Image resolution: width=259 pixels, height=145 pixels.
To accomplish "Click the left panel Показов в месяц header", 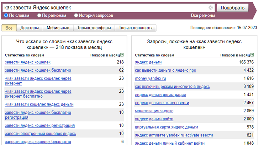I will point(105,55).
